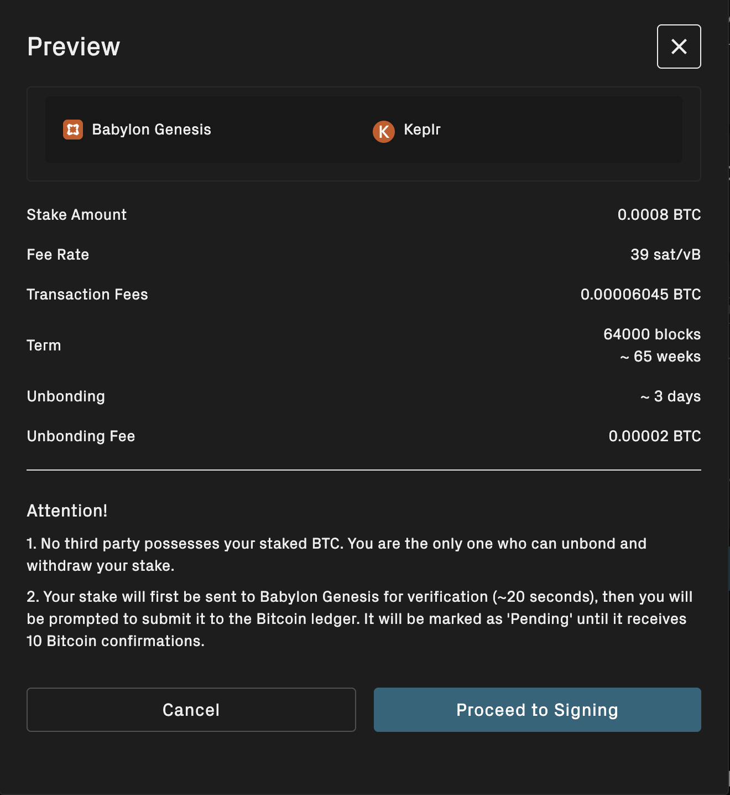
Task: Select the Babylon Genesis verification note text
Action: 359,618
